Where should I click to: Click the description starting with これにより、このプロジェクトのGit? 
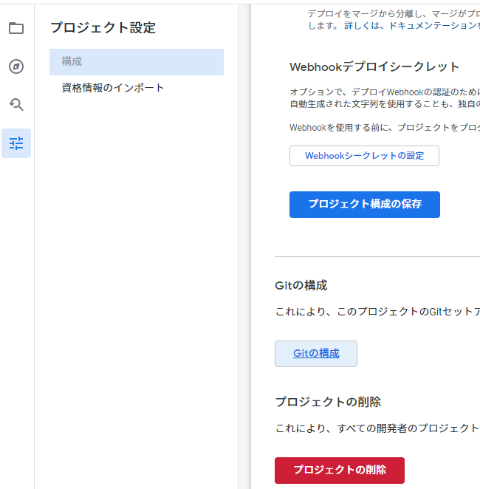pyautogui.click(x=377, y=312)
